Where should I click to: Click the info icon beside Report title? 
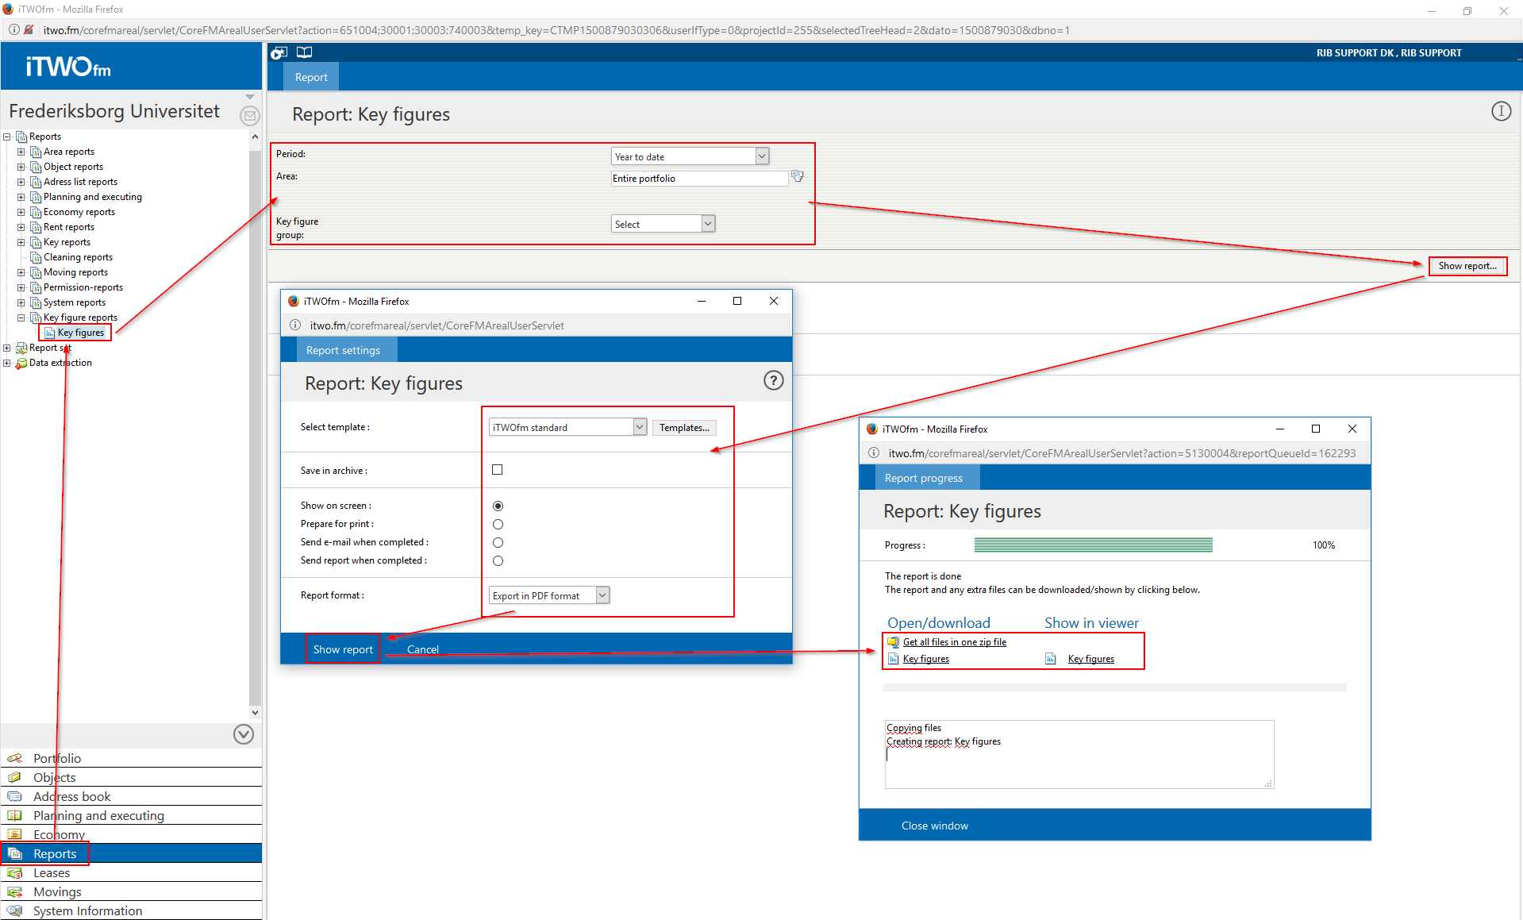(x=1501, y=111)
